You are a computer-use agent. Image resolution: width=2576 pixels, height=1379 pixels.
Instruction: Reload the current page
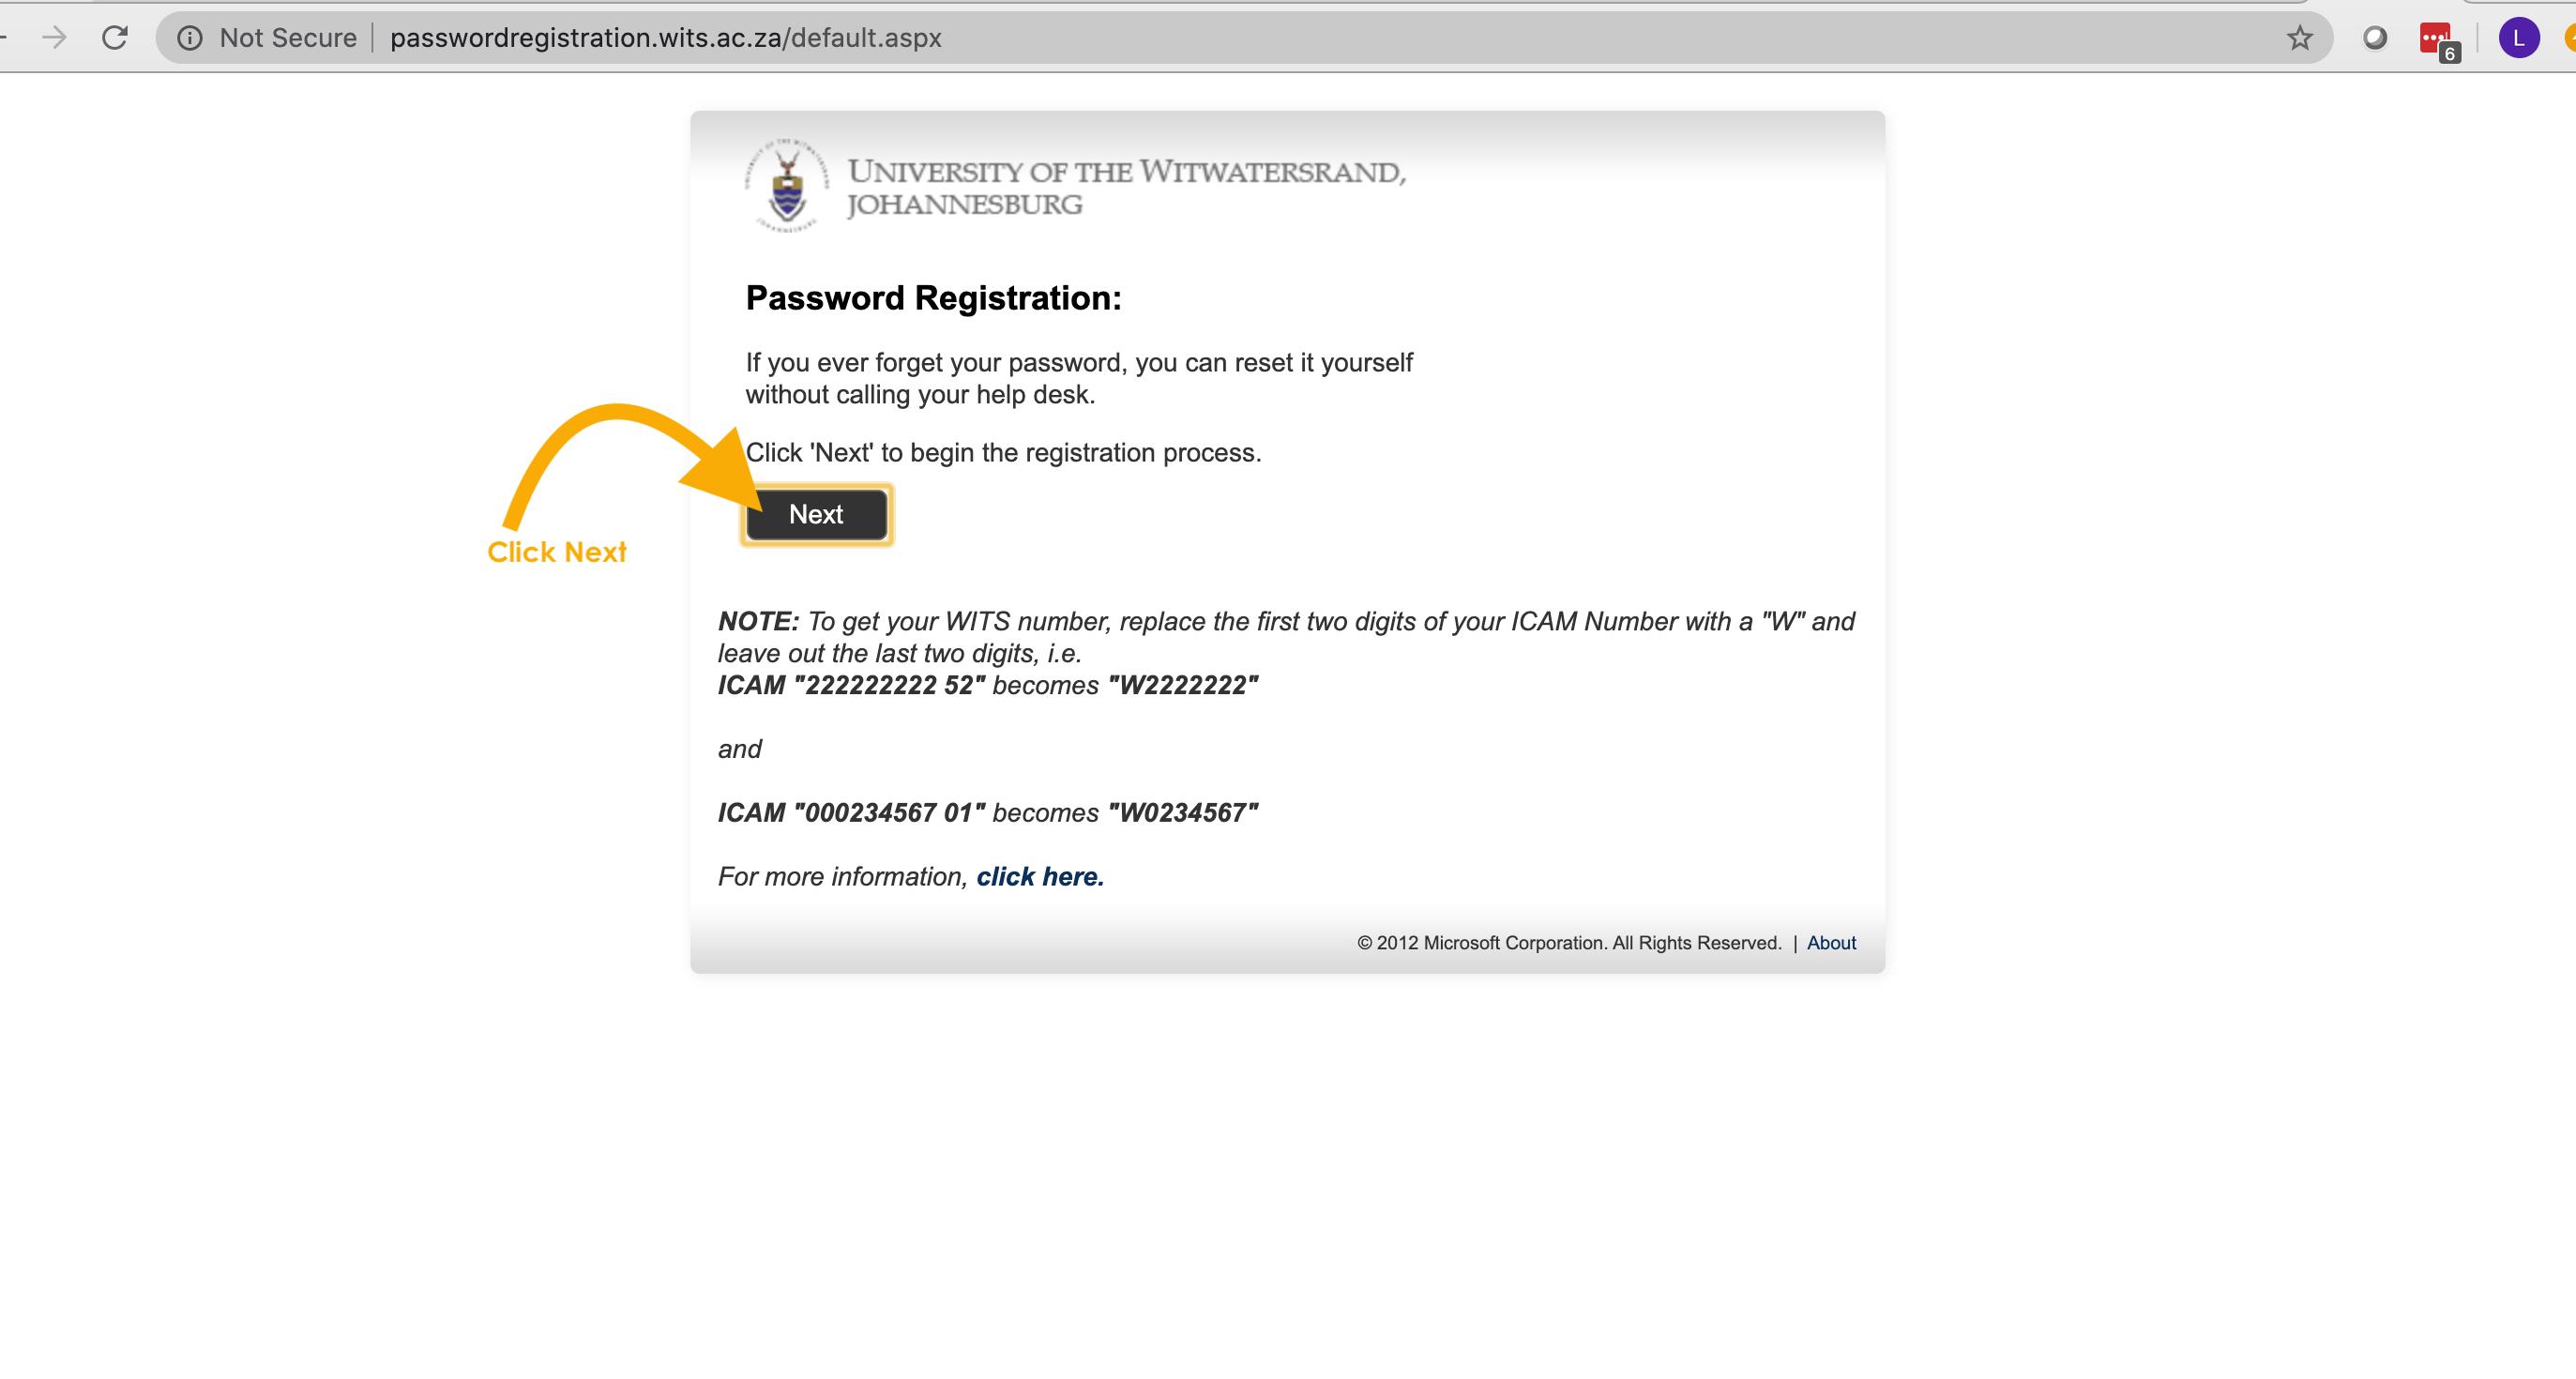(115, 38)
